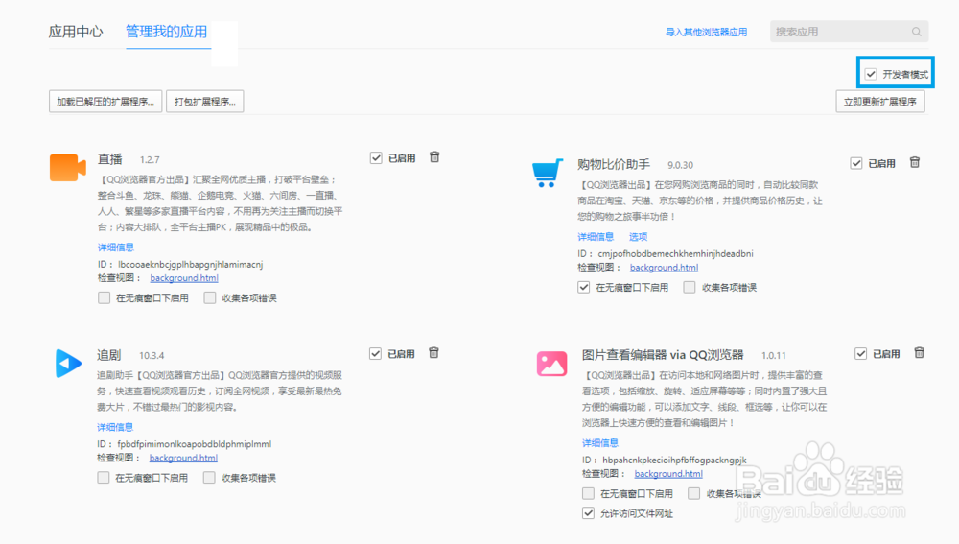The width and height of the screenshot is (959, 544).
Task: Open background.html link under 图片查看编辑器
Action: coord(668,474)
